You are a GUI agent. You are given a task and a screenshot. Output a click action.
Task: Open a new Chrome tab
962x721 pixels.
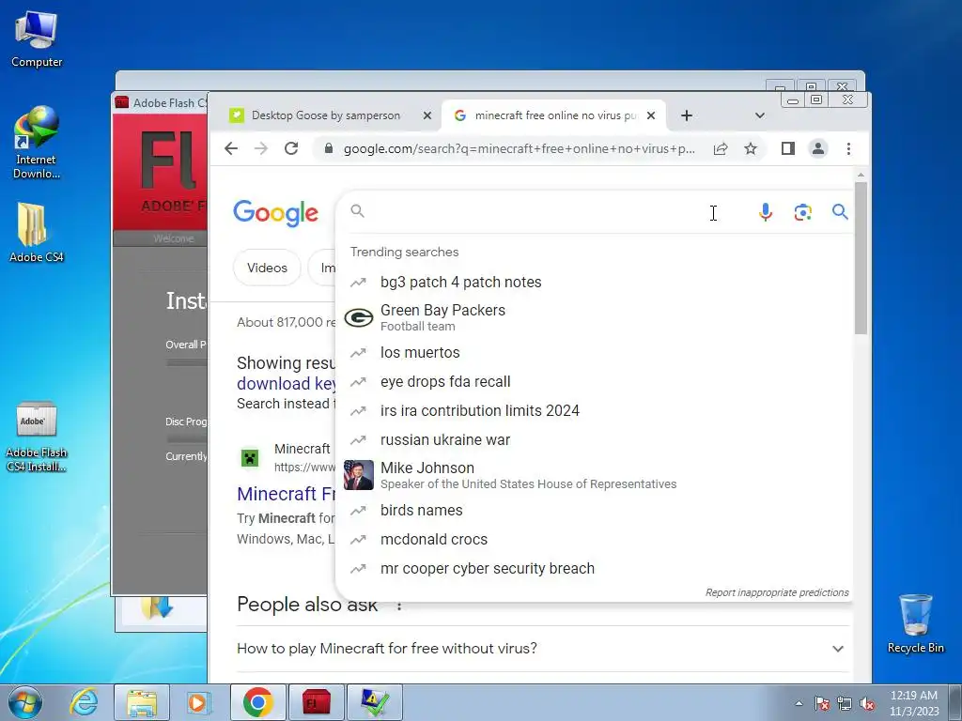687,115
